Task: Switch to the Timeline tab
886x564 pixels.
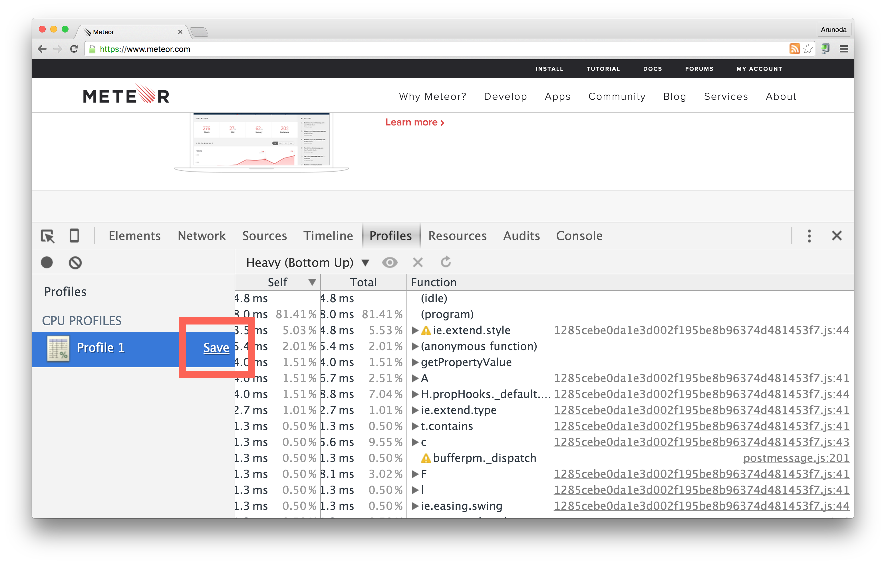Action: click(x=328, y=236)
